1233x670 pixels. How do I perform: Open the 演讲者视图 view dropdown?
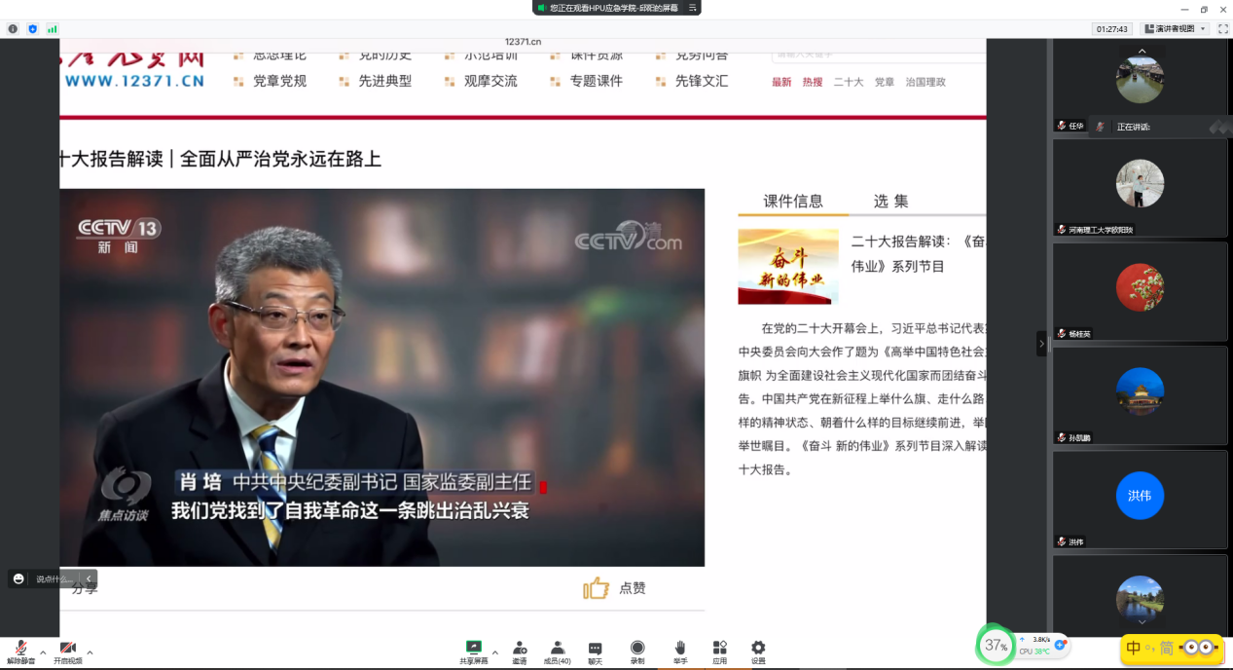[1176, 29]
